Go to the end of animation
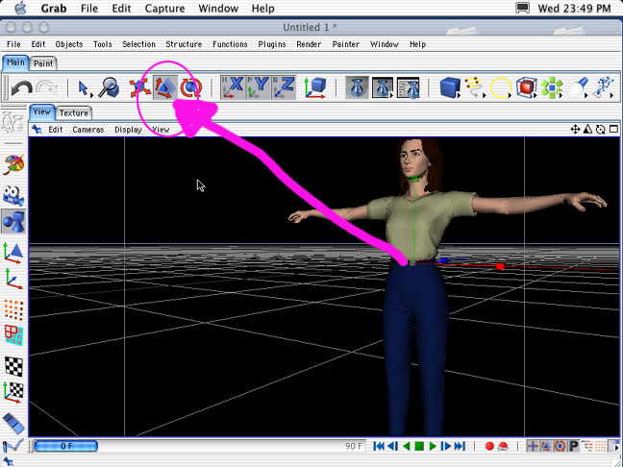Screen dimensions: 623x467 tap(460, 447)
